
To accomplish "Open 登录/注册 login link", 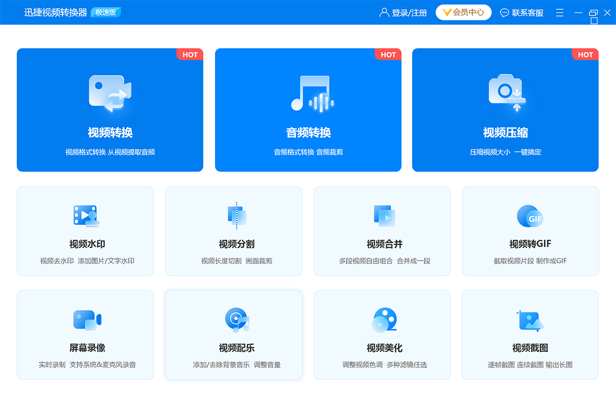I will [x=409, y=12].
